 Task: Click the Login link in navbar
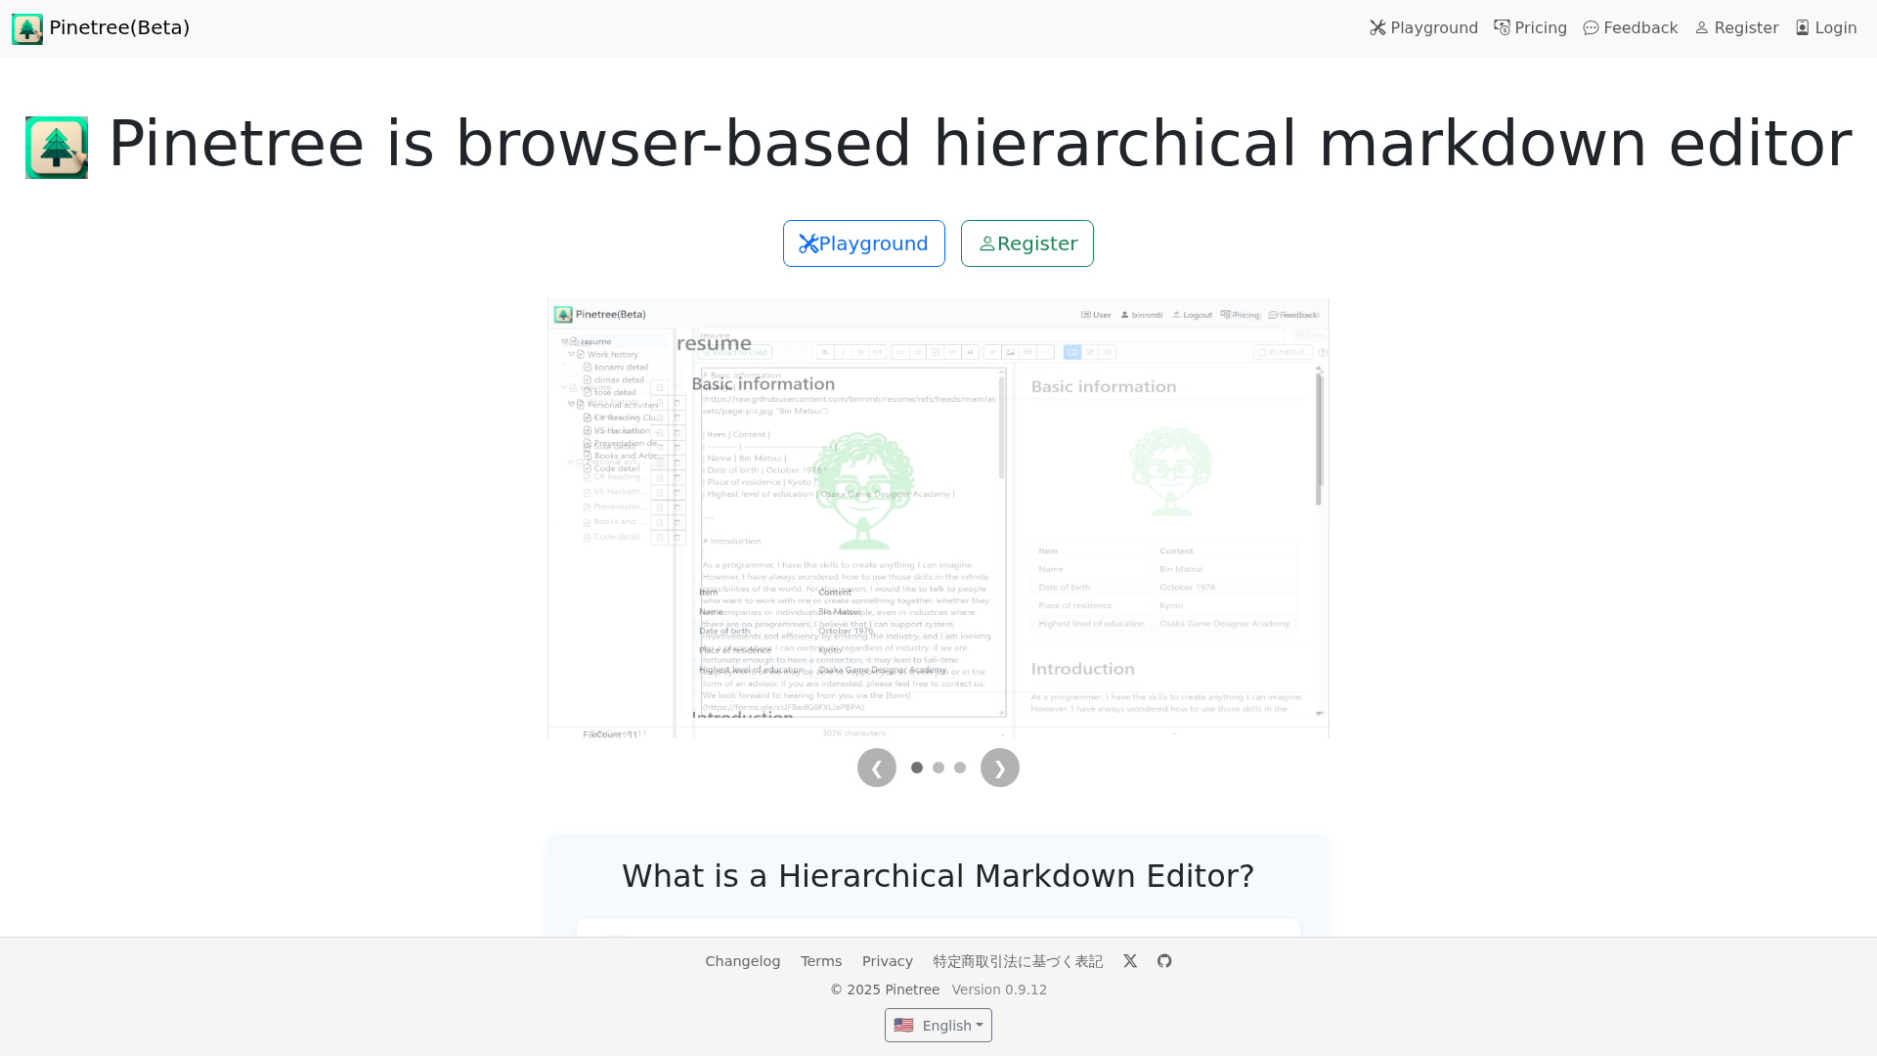tap(1825, 28)
